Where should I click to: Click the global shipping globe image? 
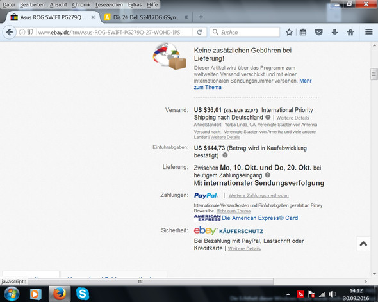pyautogui.click(x=170, y=56)
